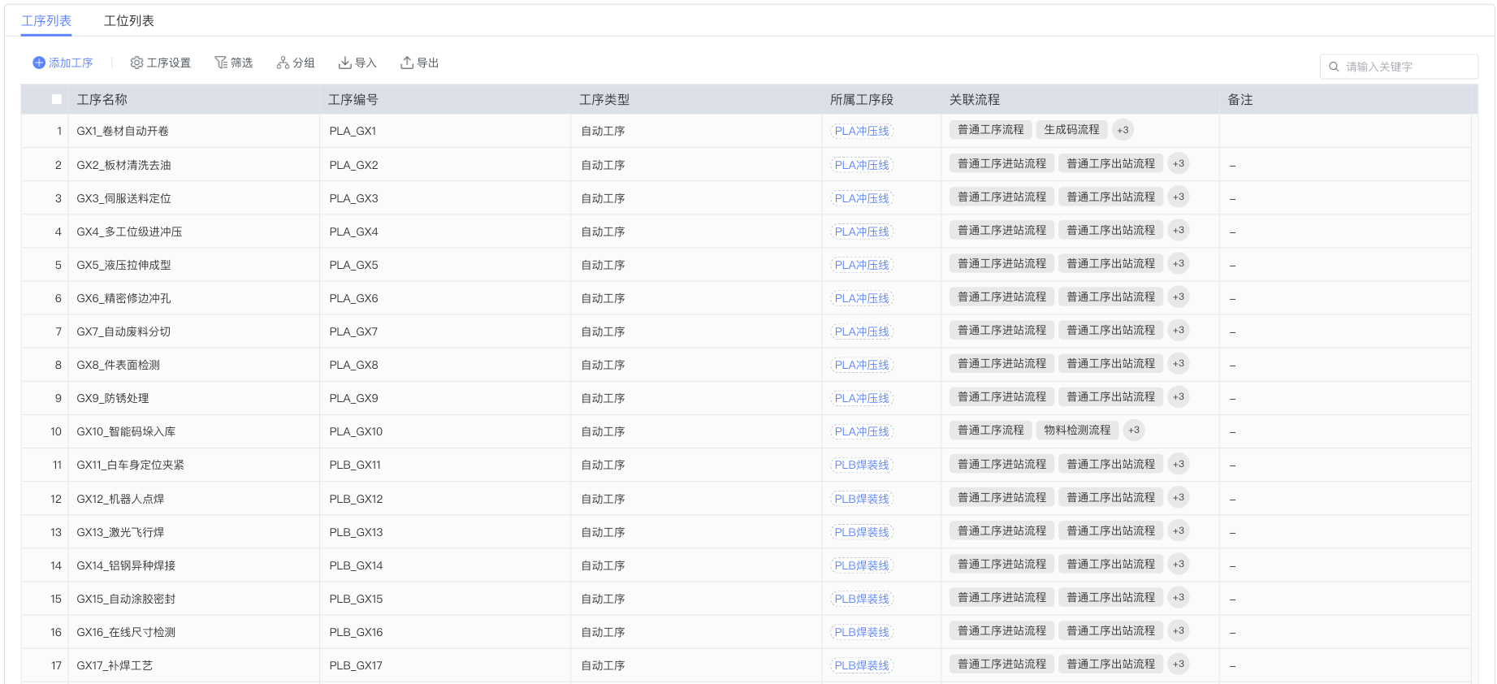This screenshot has width=1497, height=684.
Task: Switch to the 工位列表 tab
Action: click(x=128, y=21)
